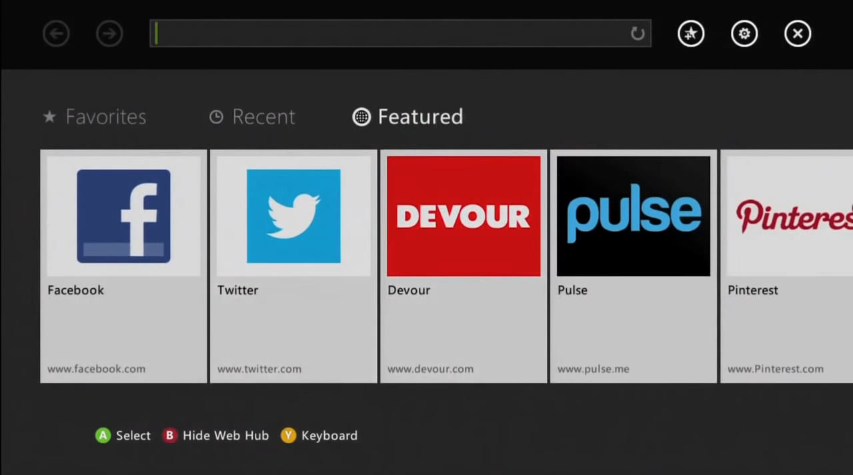Open the Pulse logo thumbnail

click(634, 216)
